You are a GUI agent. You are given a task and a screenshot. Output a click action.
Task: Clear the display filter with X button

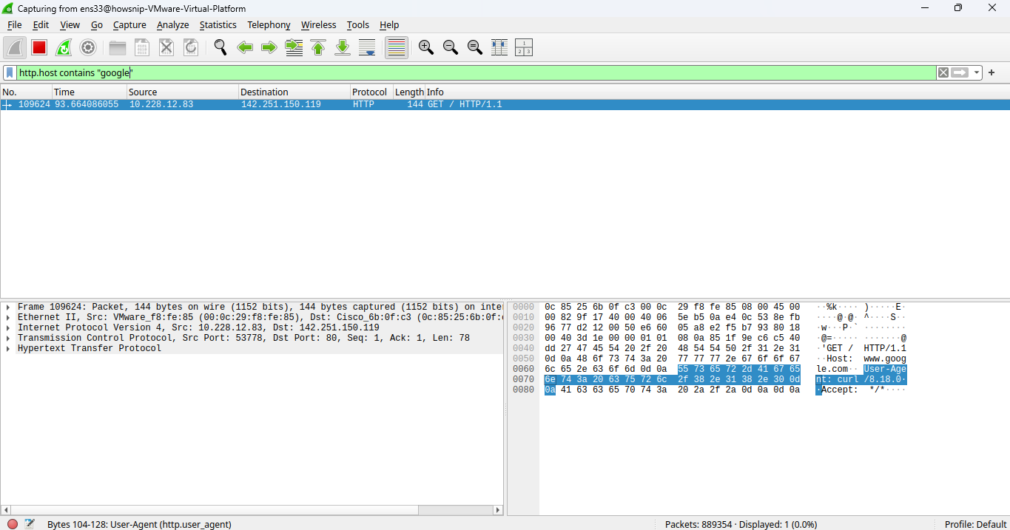943,72
